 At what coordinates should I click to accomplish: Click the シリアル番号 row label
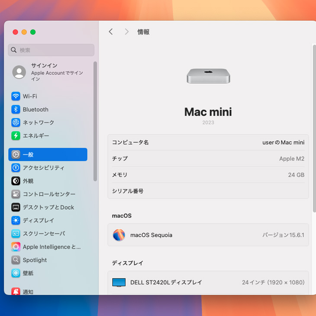click(x=128, y=191)
